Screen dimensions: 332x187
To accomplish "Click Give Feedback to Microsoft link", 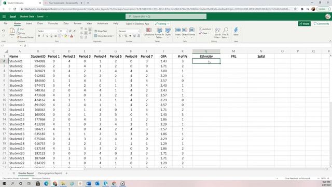I will (x=297, y=179).
